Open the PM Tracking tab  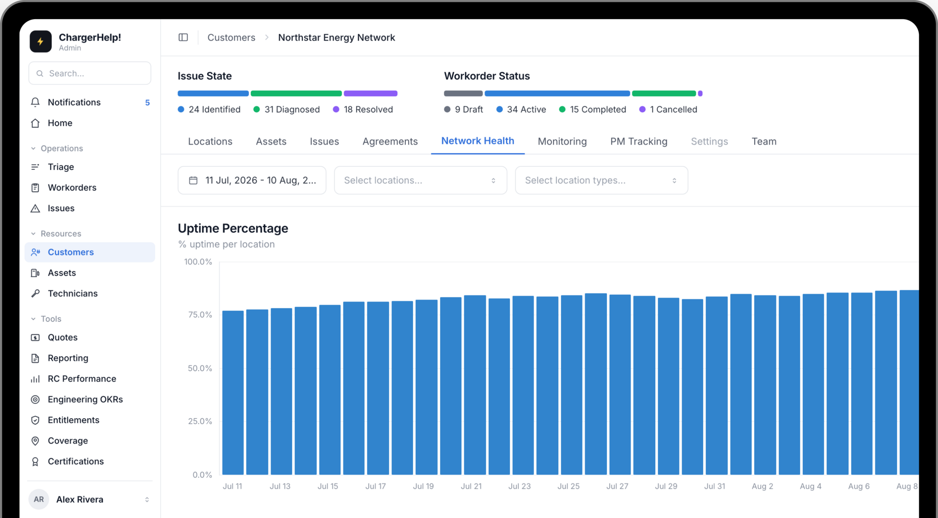coord(639,141)
